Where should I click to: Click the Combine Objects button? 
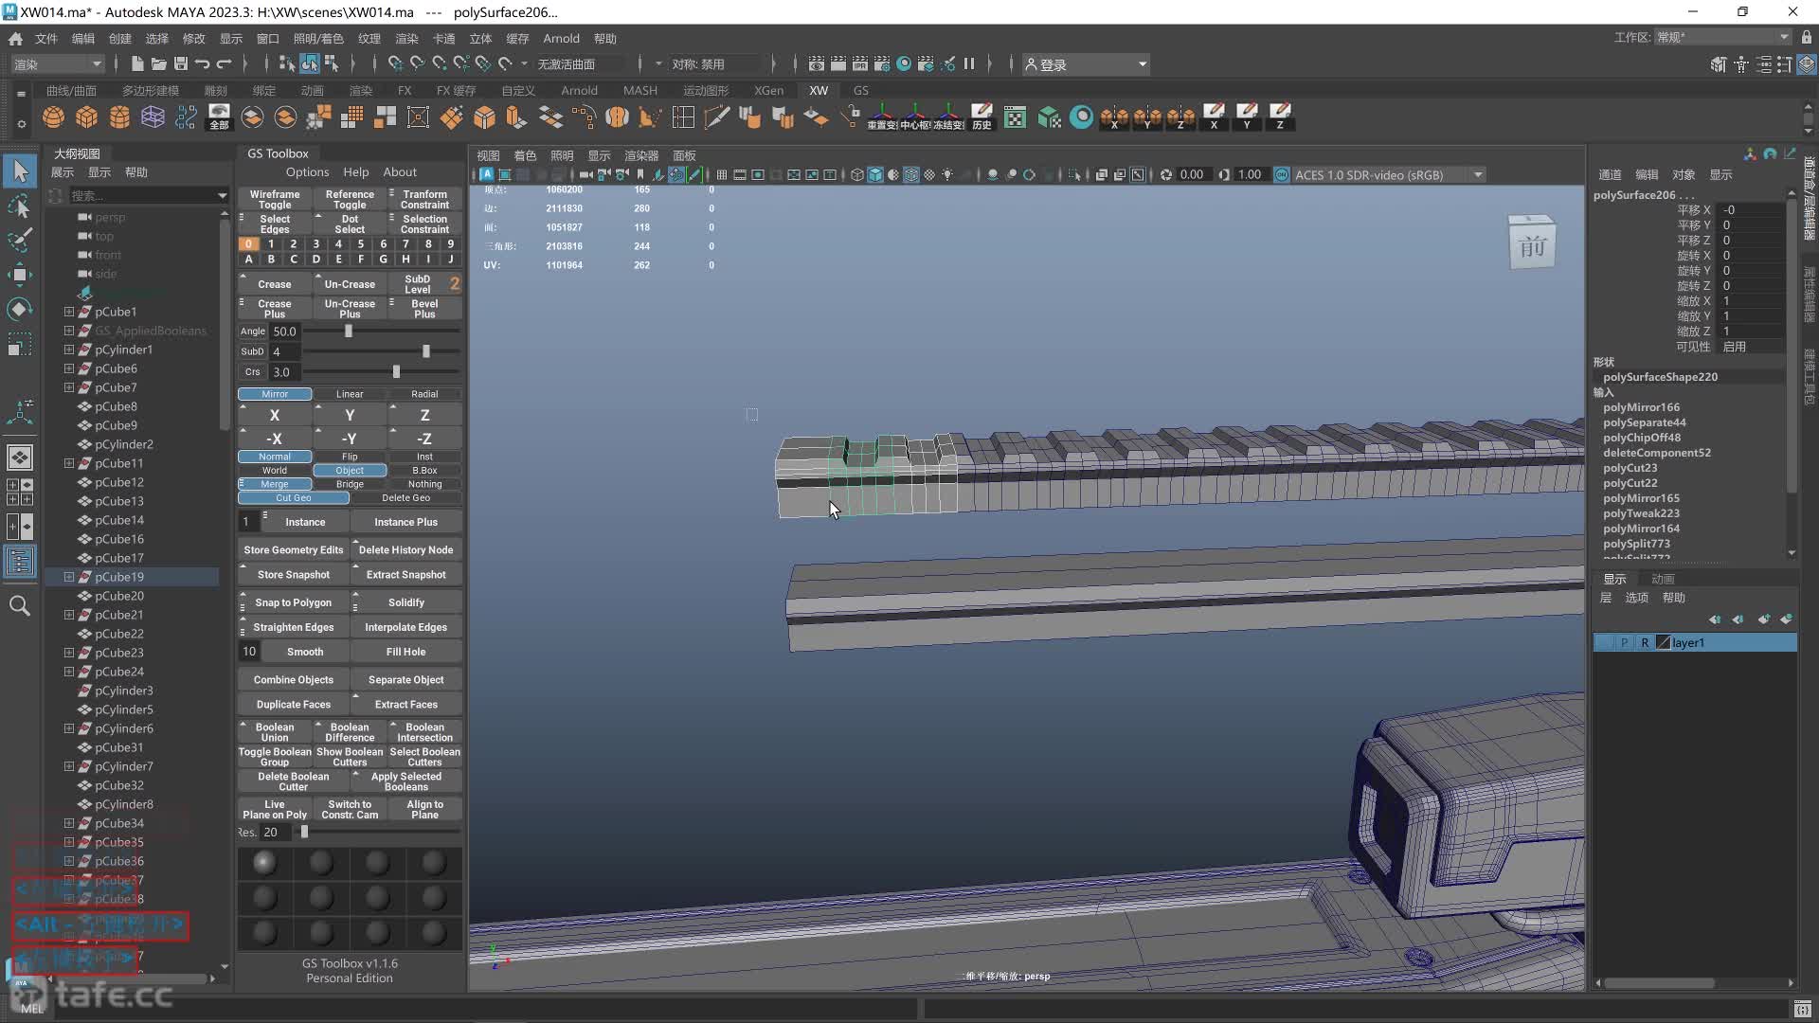294,680
